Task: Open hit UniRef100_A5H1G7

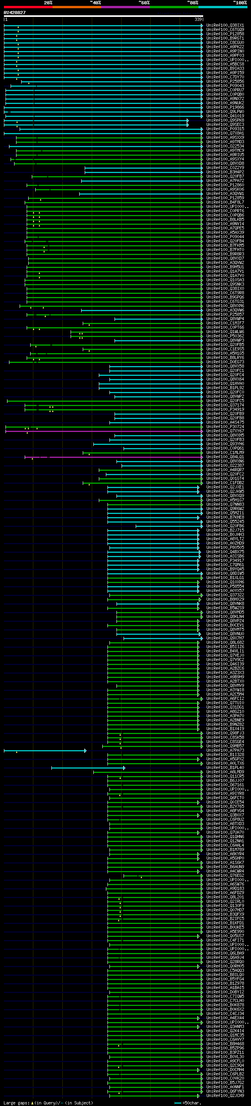Action: (x=225, y=500)
